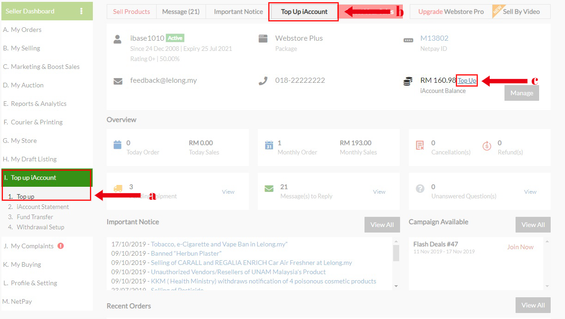This screenshot has height=319, width=565.
Task: View pending shipment orders
Action: [x=228, y=191]
